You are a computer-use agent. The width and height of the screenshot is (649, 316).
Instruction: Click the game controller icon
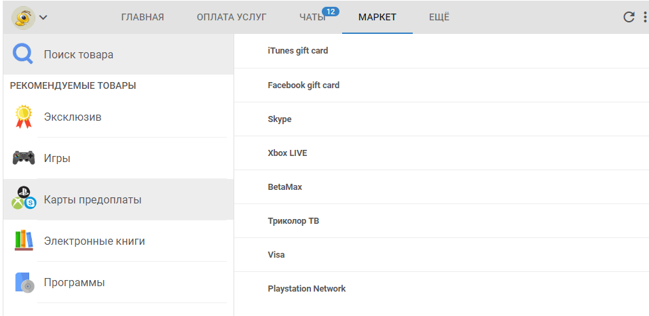coord(23,159)
